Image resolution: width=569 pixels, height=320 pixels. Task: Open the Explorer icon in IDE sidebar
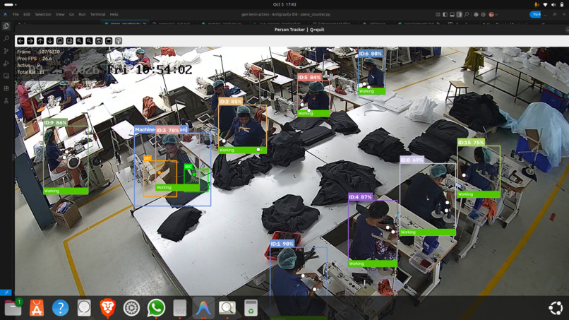(x=6, y=26)
